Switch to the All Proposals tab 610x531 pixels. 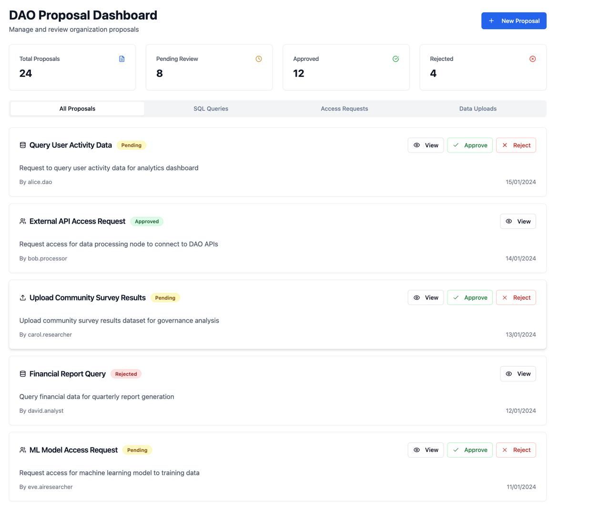tap(77, 109)
